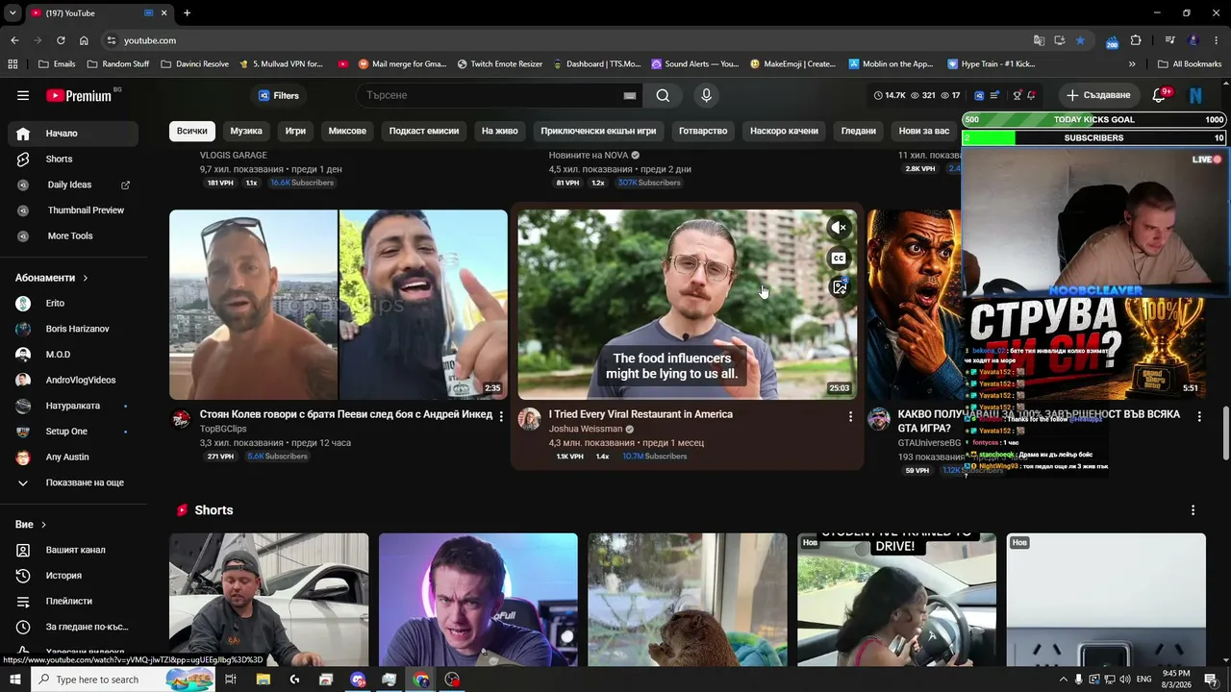Translate this page icon in address bar
1231x692 pixels.
pyautogui.click(x=1039, y=40)
